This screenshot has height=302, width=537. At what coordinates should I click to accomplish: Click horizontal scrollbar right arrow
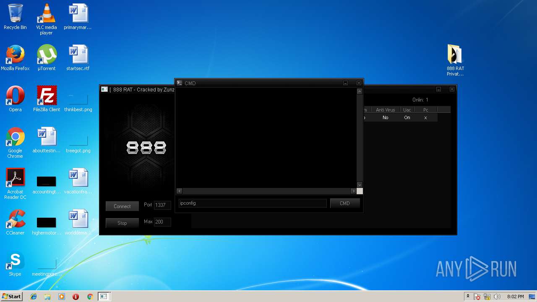[354, 191]
